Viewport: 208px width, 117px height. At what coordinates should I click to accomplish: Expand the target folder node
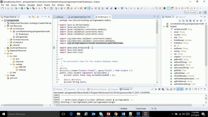5,75
